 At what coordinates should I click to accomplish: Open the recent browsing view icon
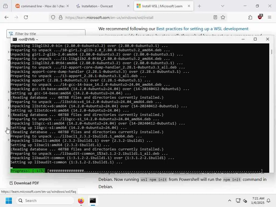coord(5,6)
